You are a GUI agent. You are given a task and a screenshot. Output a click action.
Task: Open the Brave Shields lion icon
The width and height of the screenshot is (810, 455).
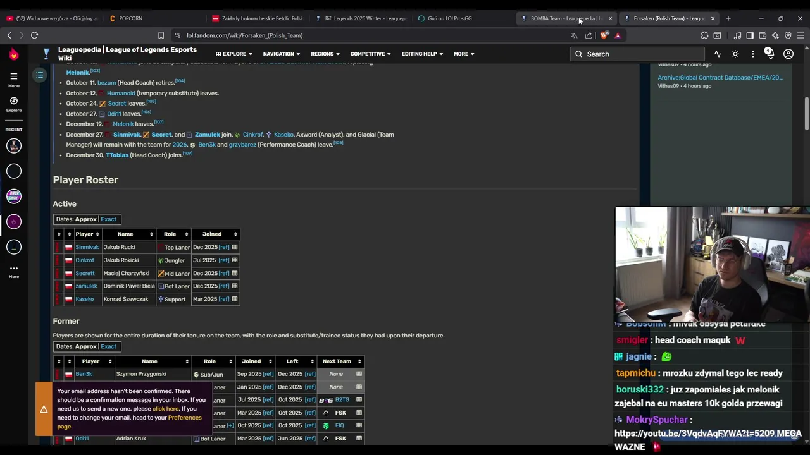coord(604,35)
